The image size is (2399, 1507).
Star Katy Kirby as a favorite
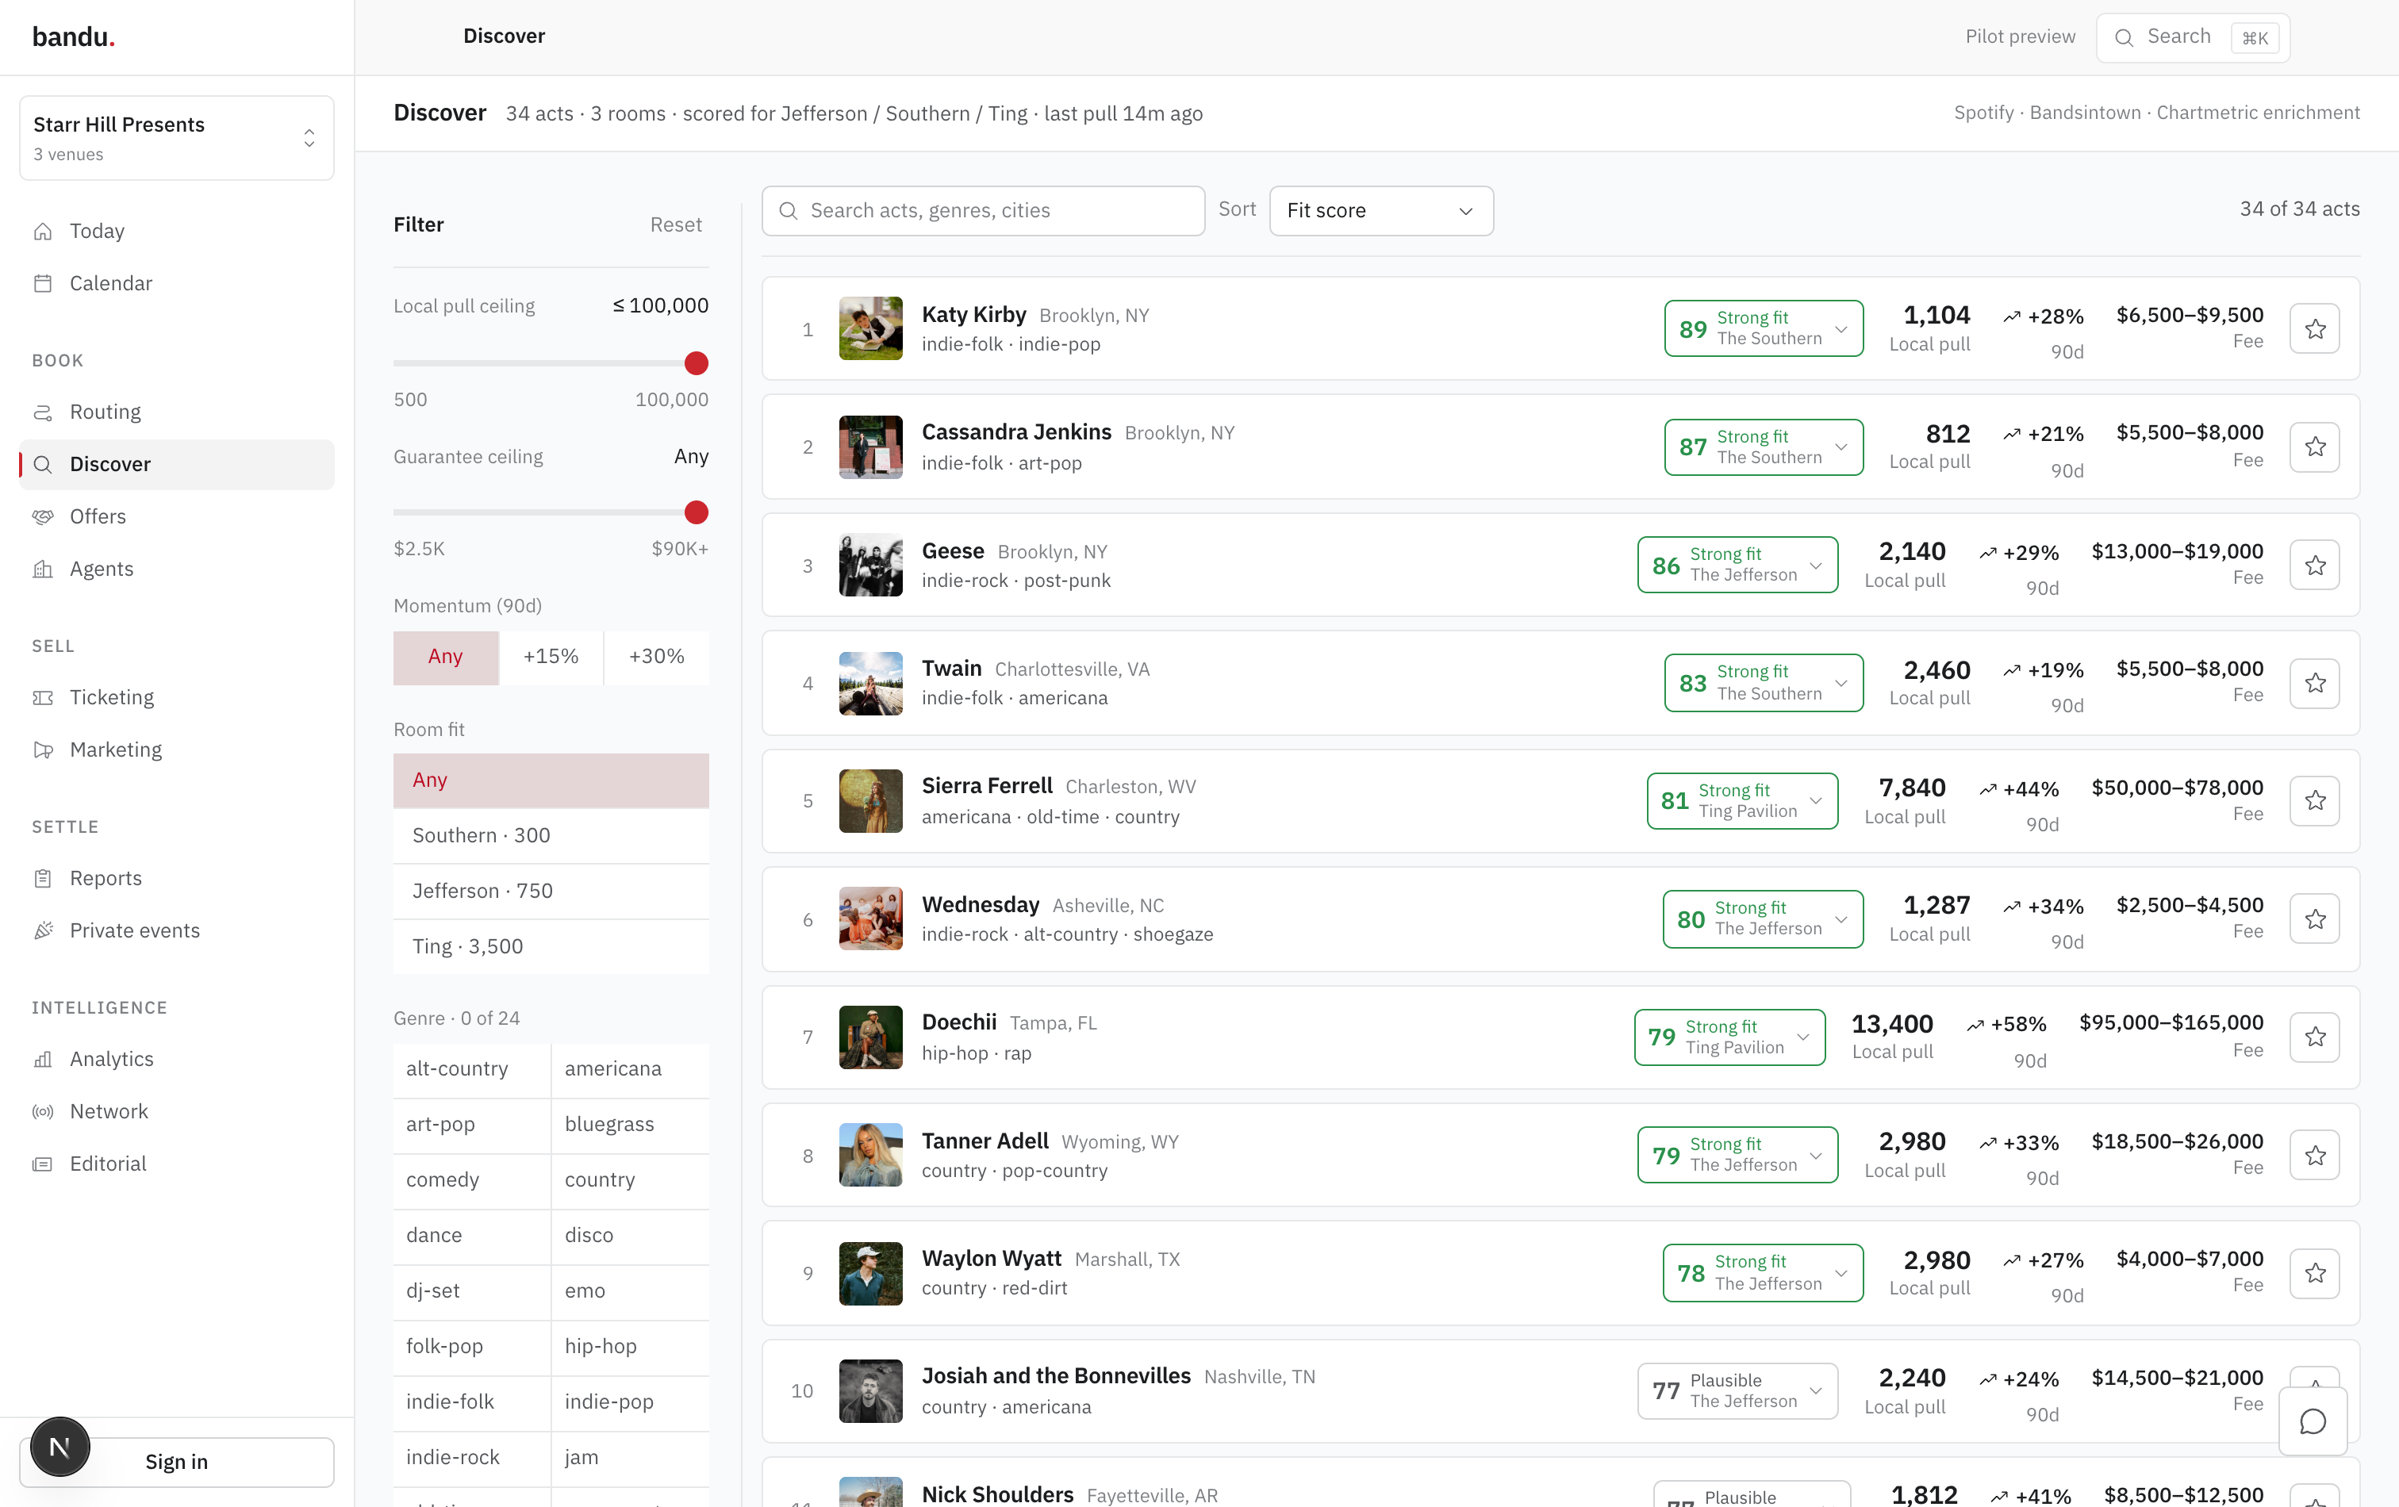2313,328
